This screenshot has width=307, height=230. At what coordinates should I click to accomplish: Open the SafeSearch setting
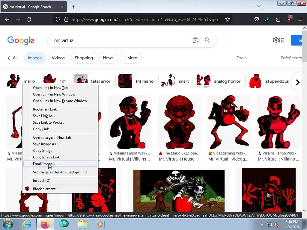click(291, 58)
